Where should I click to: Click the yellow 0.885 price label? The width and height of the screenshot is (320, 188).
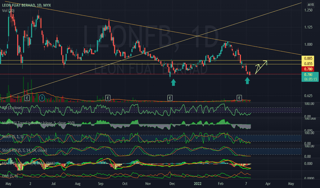(x=308, y=58)
